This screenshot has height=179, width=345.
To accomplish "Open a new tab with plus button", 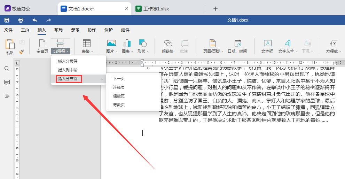I will 215,9.
